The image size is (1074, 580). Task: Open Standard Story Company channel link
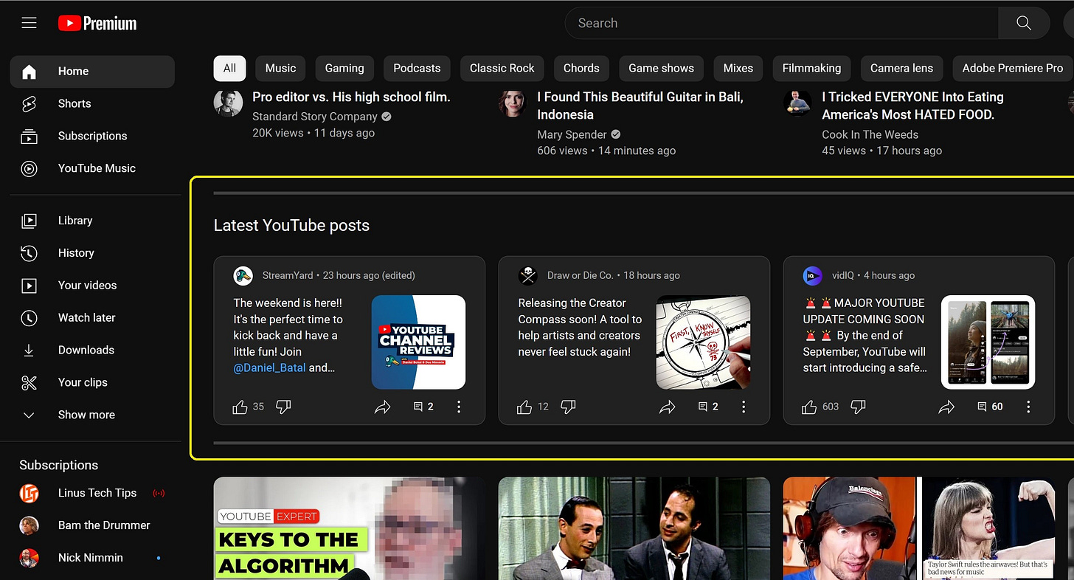tap(315, 117)
